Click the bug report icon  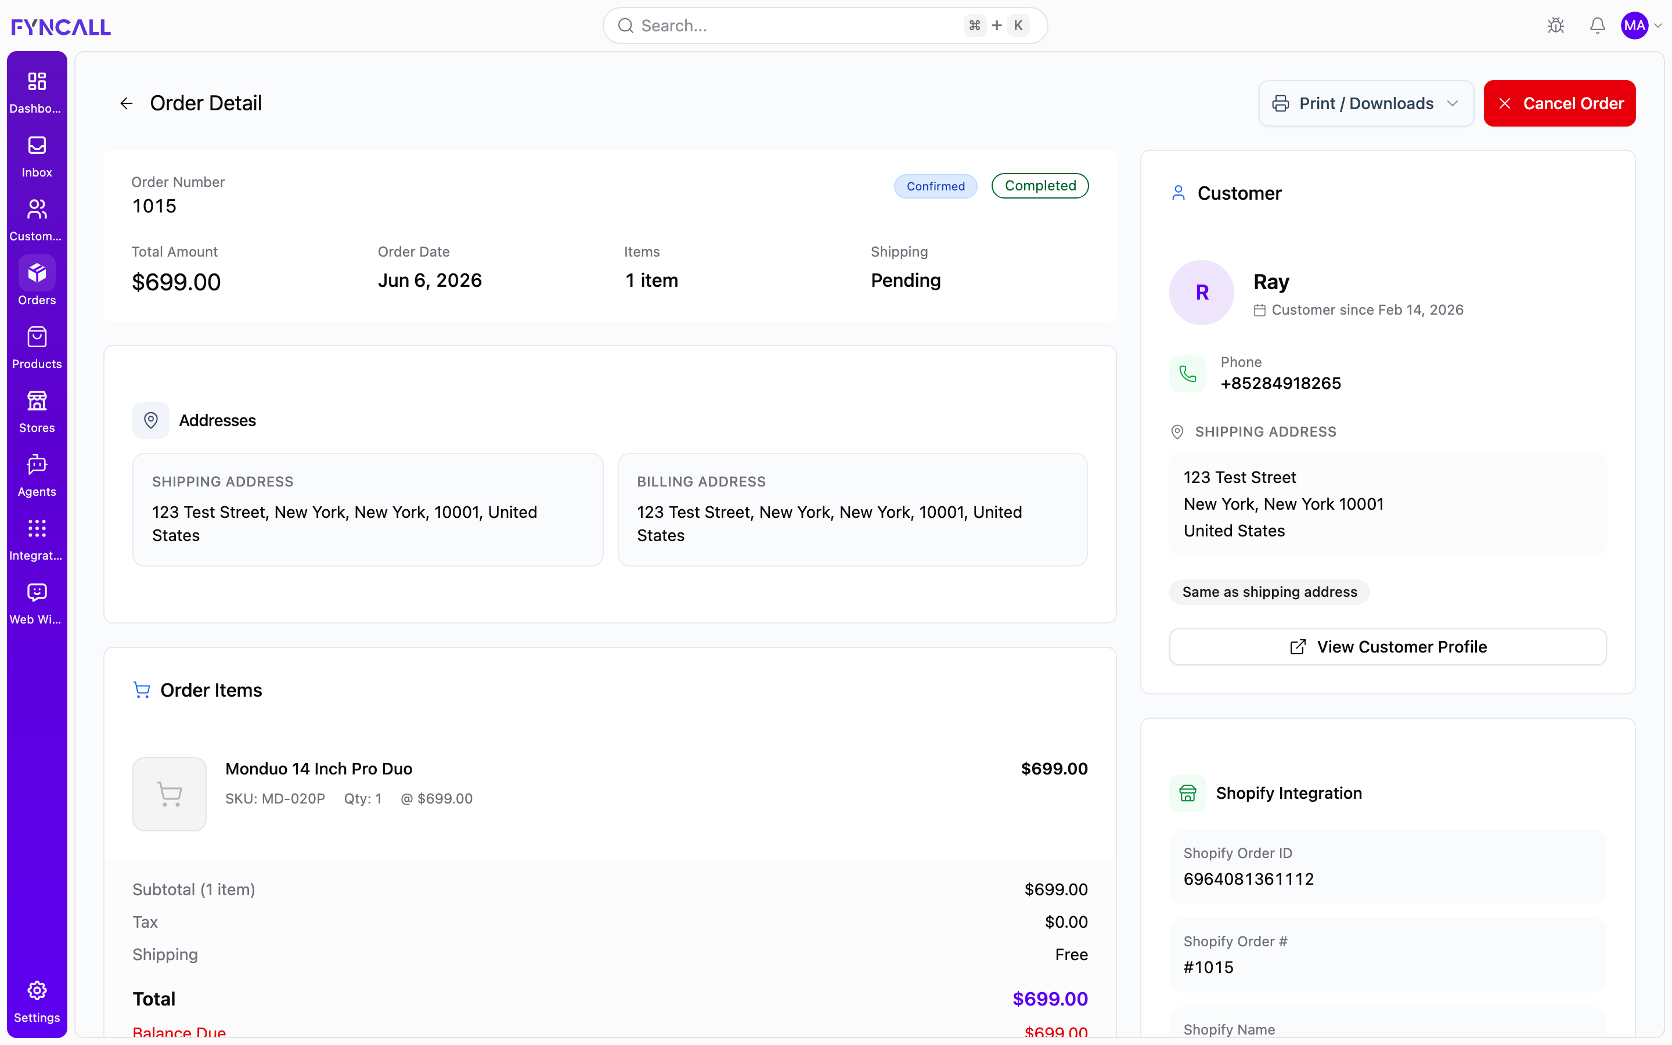(1555, 26)
